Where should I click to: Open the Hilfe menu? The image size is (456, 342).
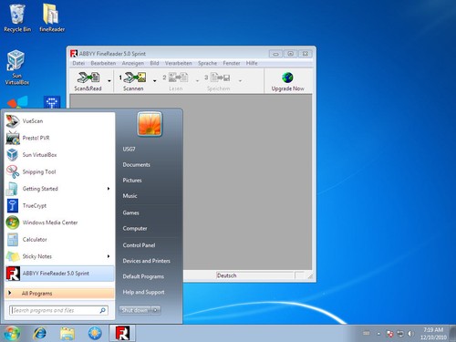pyautogui.click(x=252, y=63)
